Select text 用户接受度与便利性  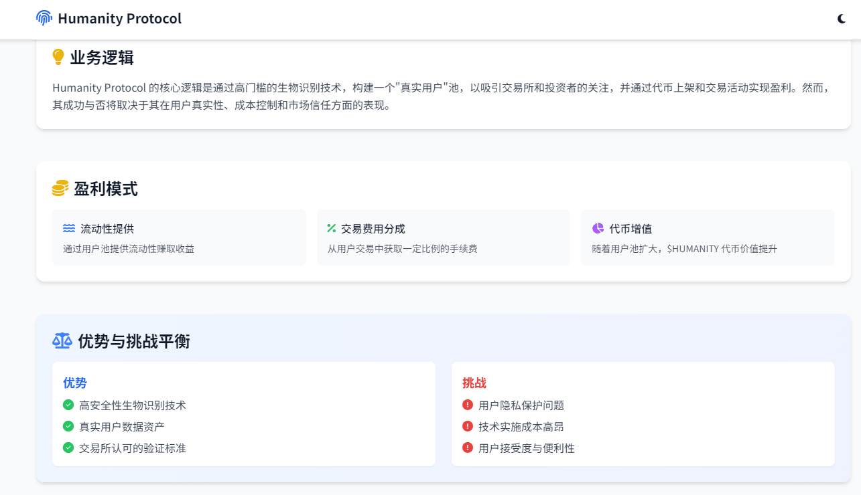[x=527, y=448]
